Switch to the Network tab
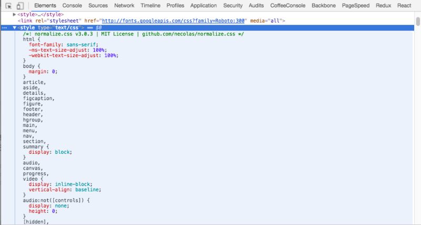 [124, 5]
